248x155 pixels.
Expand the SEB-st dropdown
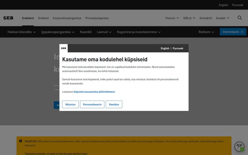[x=189, y=18]
